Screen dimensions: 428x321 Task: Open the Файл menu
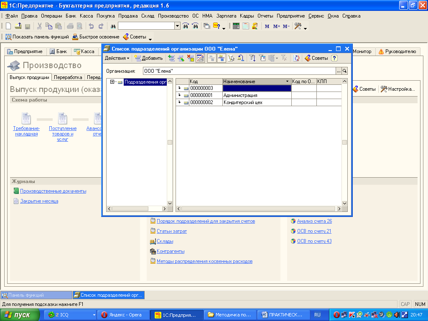tap(12, 16)
